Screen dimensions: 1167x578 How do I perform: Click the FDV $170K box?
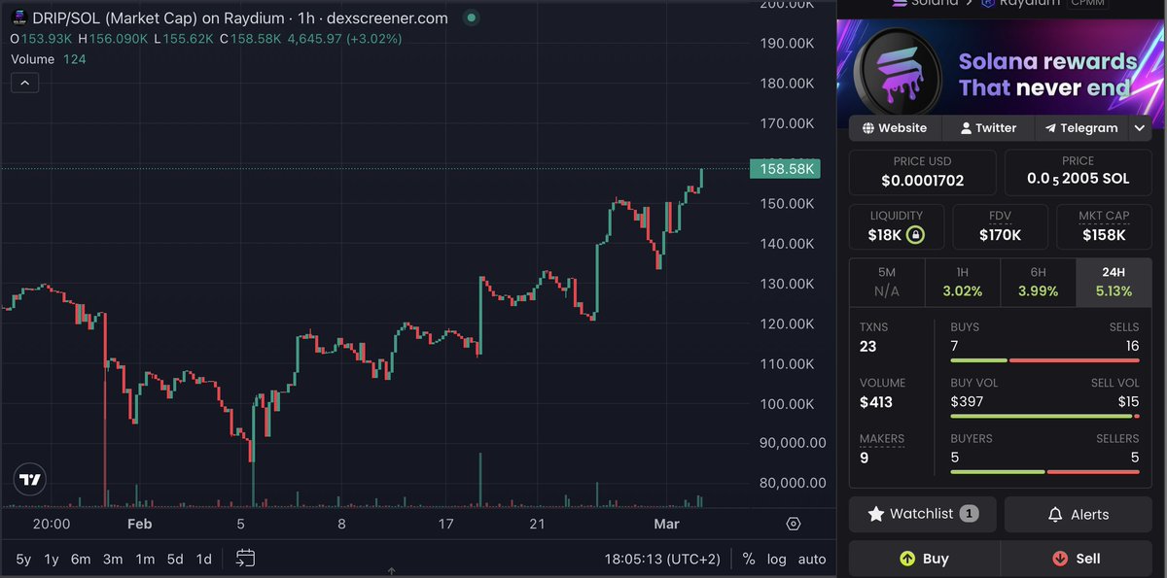click(1001, 226)
